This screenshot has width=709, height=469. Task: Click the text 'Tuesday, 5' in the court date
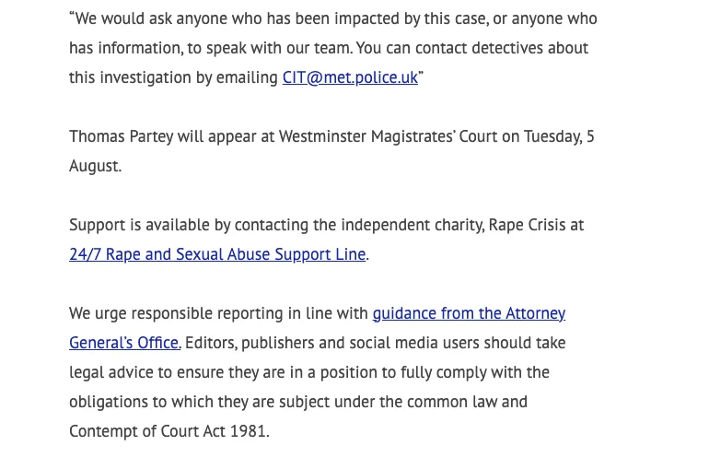pyautogui.click(x=559, y=136)
